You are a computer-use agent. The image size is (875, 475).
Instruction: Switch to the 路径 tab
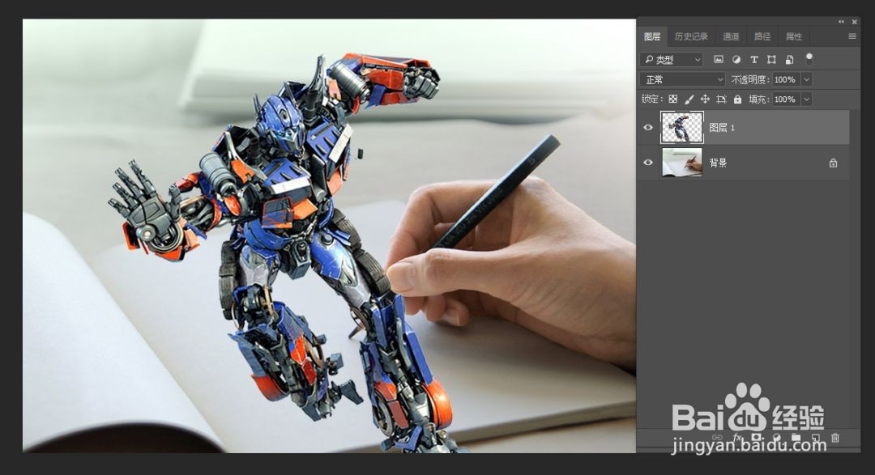762,36
